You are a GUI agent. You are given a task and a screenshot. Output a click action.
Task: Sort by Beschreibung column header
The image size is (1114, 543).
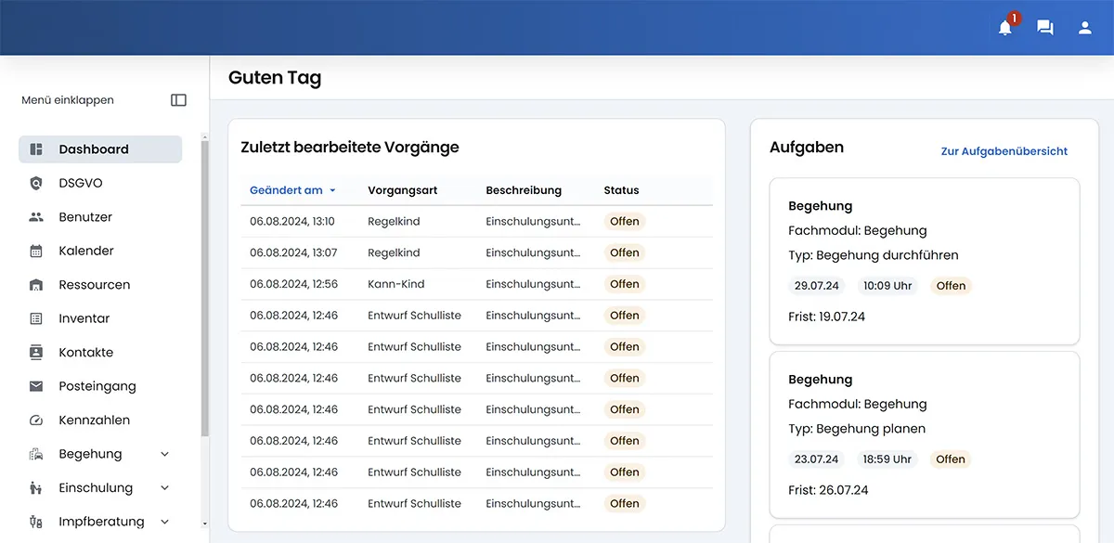point(524,190)
